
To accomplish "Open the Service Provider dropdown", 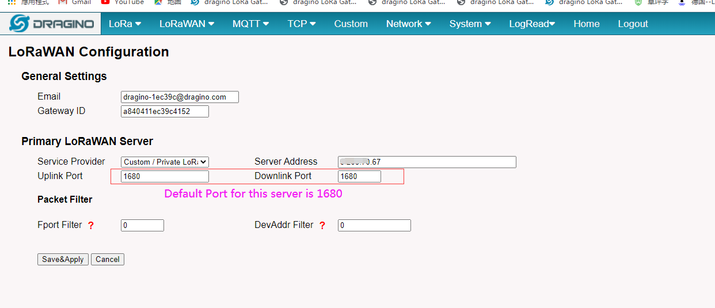I will pos(165,162).
